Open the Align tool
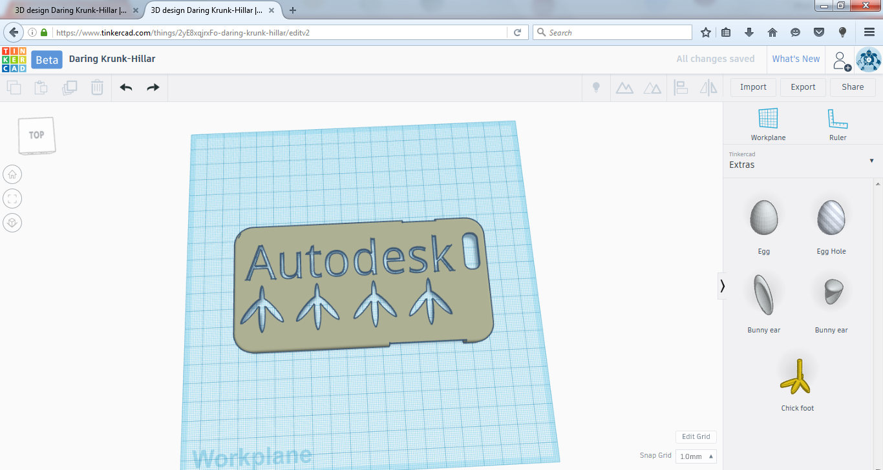The height and width of the screenshot is (470, 883). (x=681, y=88)
